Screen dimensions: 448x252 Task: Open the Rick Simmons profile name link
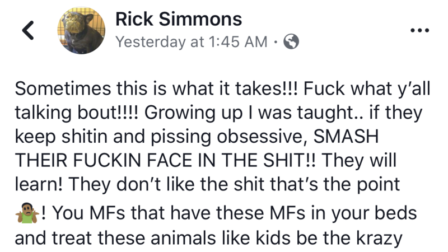(x=179, y=20)
